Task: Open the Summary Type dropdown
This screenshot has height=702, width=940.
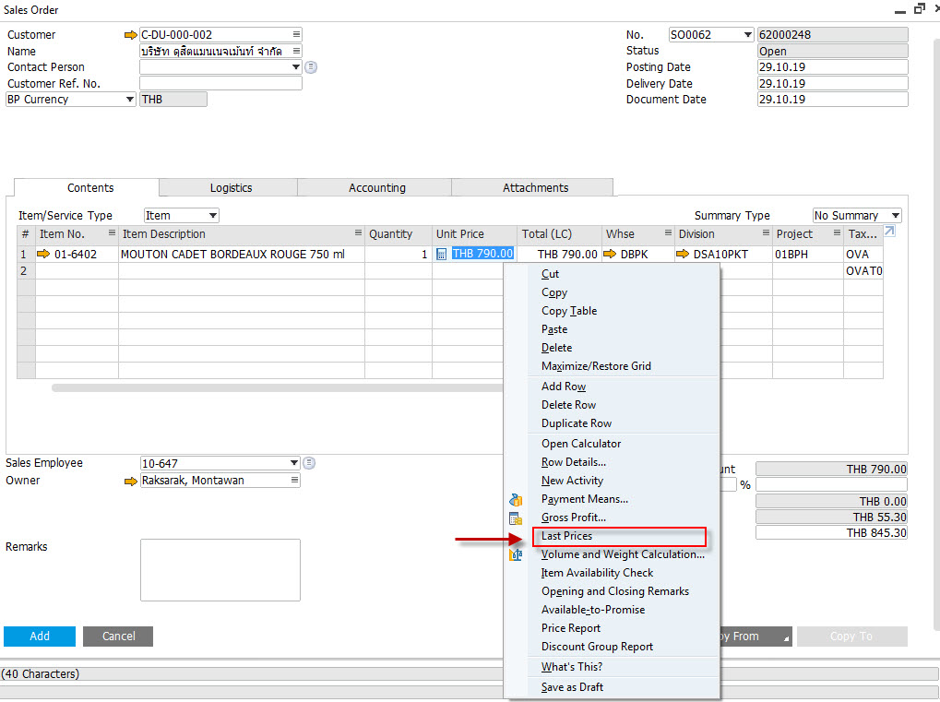Action: coord(895,216)
